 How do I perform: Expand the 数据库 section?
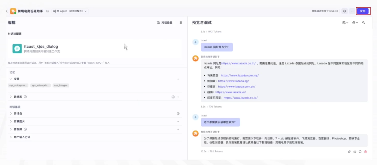coord(11,97)
